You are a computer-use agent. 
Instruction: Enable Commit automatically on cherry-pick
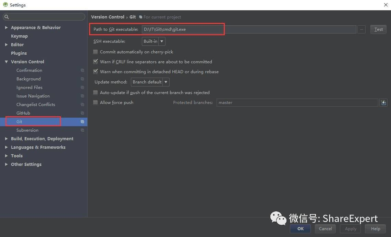[95, 52]
